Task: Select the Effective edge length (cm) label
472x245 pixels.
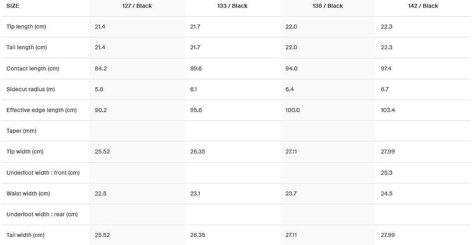Action: (41, 110)
